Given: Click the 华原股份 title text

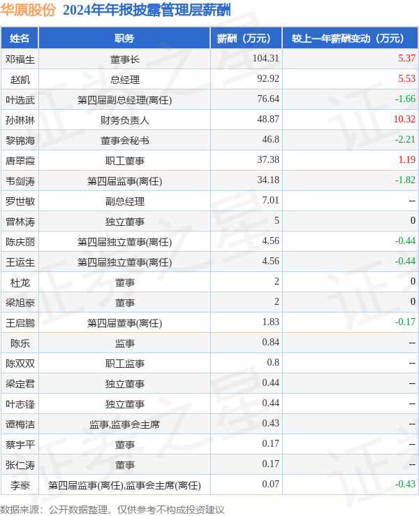Looking at the screenshot, I should (28, 10).
